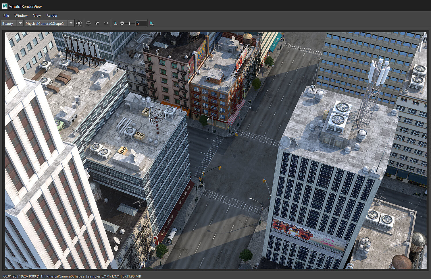Click the exposure aperture icon
The image size is (431, 279).
122,23
